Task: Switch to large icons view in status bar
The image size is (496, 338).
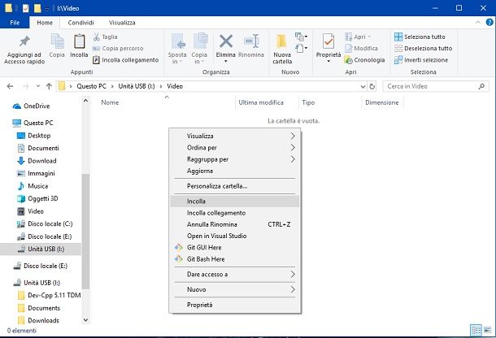Action: point(487,330)
